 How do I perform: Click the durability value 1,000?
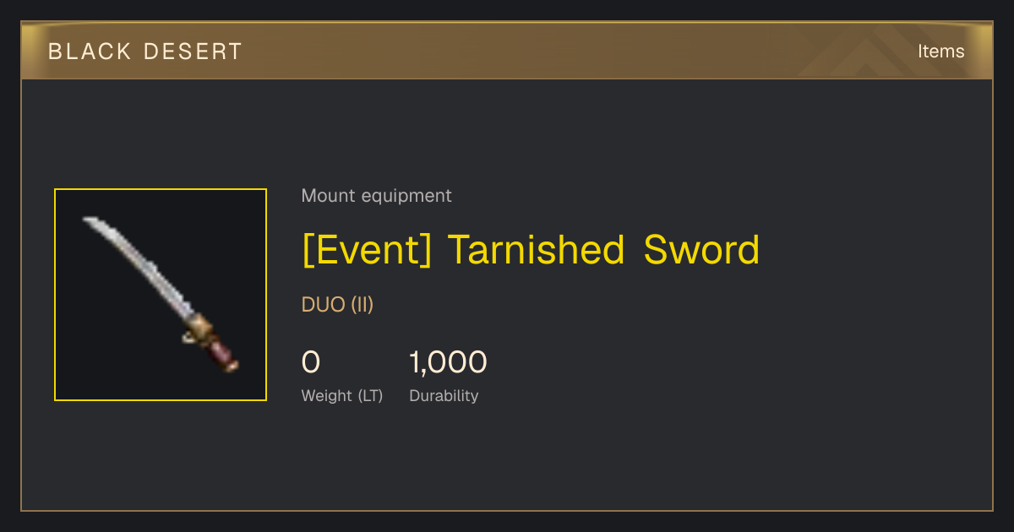[448, 362]
